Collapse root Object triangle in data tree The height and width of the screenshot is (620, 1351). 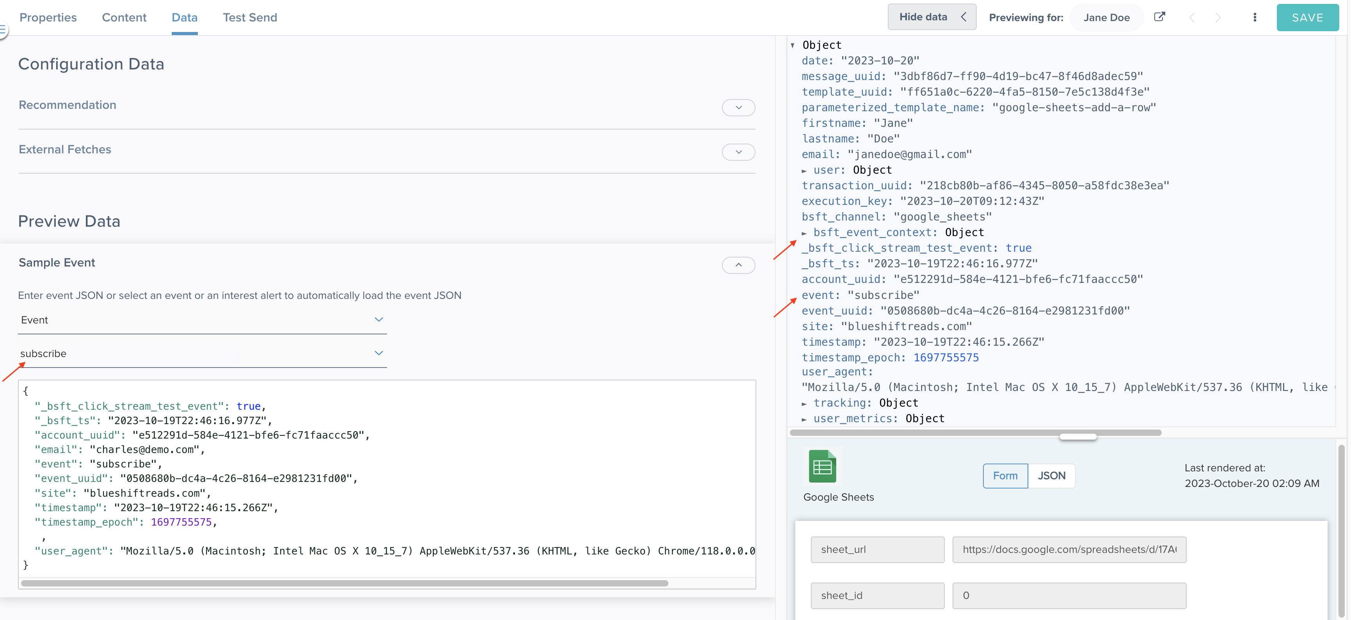pyautogui.click(x=793, y=45)
